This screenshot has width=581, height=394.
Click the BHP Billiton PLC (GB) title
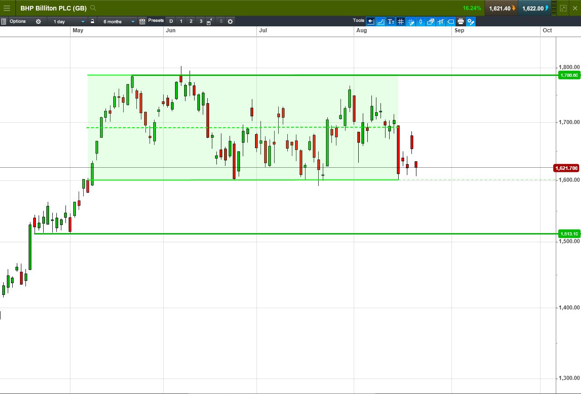[x=53, y=8]
